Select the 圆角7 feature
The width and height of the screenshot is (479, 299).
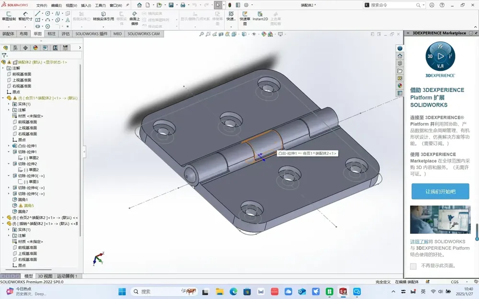(x=23, y=211)
